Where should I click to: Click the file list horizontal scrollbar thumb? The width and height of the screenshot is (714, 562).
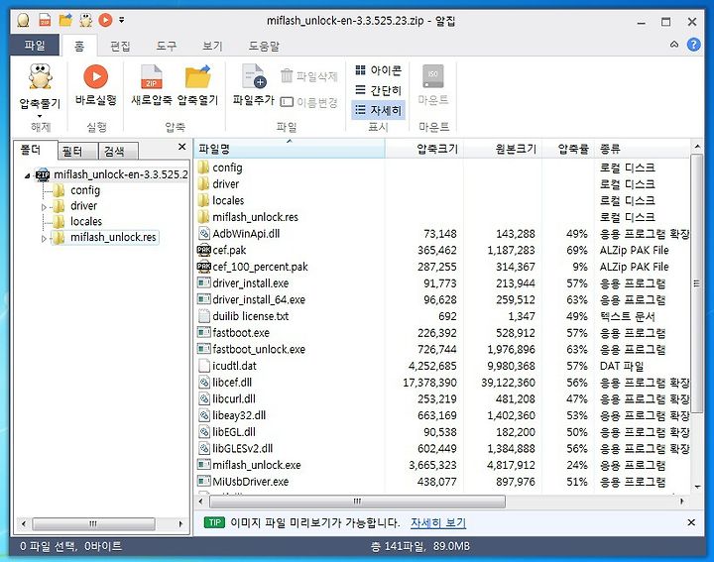[357, 502]
